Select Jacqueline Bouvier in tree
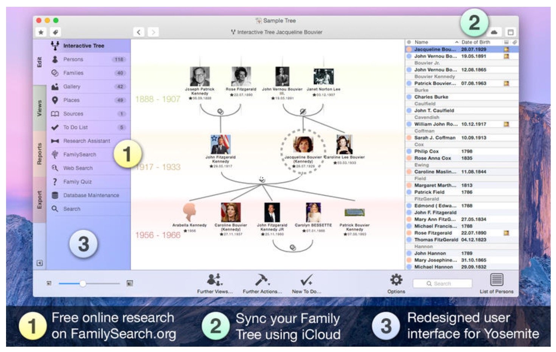556x352 pixels. pyautogui.click(x=303, y=144)
